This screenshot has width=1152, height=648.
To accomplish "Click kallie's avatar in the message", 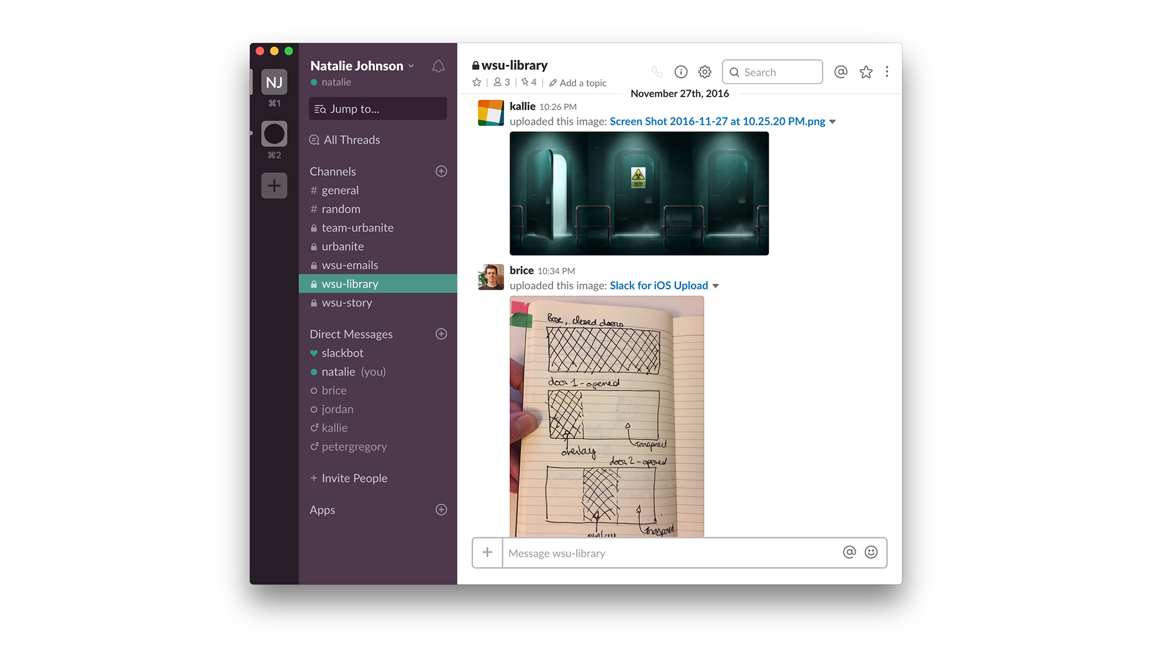I will pyautogui.click(x=491, y=113).
